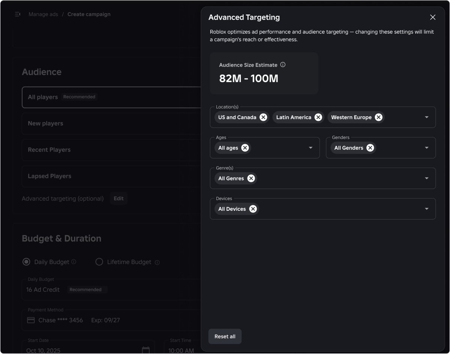The image size is (450, 354).
Task: Click the Create campaign breadcrumb
Action: pyautogui.click(x=89, y=14)
